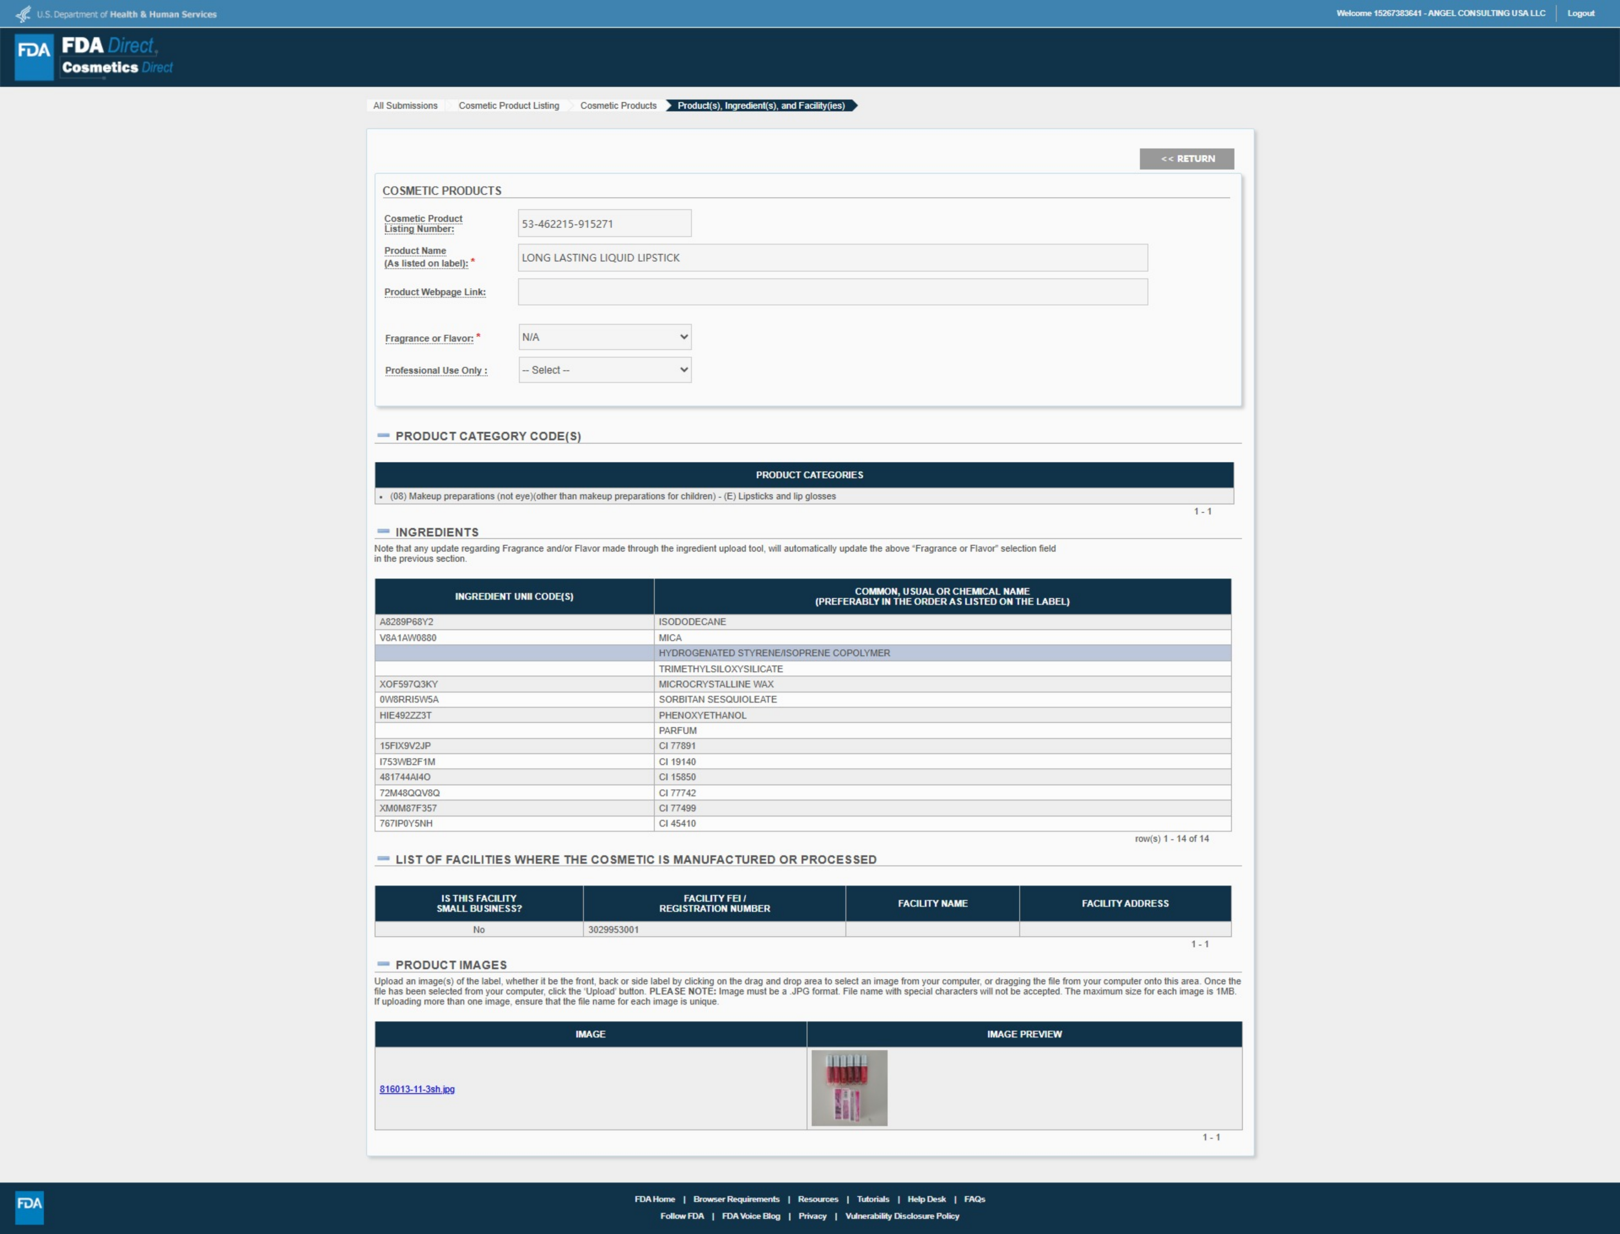The image size is (1620, 1234).
Task: Select the Hydrogenated Styrene/Isoprene Copolymer row
Action: (x=774, y=653)
